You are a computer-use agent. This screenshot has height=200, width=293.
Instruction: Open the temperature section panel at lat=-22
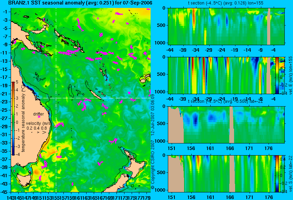[226, 125]
